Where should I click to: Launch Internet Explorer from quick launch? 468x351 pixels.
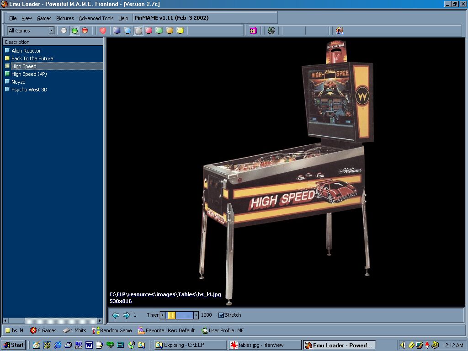click(58, 346)
